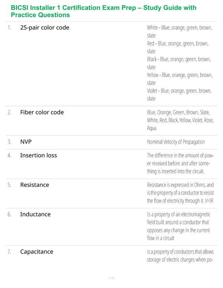
Task: Select the "NVP" term
Action: click(x=26, y=142)
